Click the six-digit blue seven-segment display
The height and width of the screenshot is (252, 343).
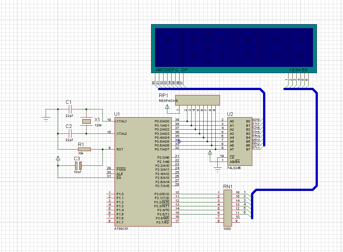coord(234,49)
